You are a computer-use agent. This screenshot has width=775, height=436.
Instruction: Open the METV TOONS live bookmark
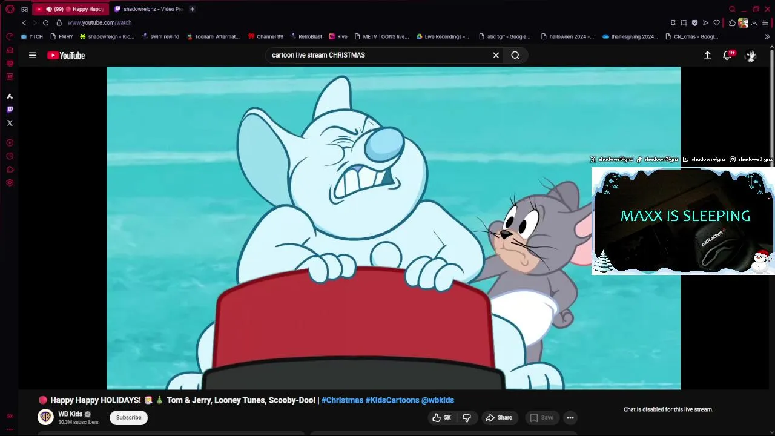click(x=382, y=36)
